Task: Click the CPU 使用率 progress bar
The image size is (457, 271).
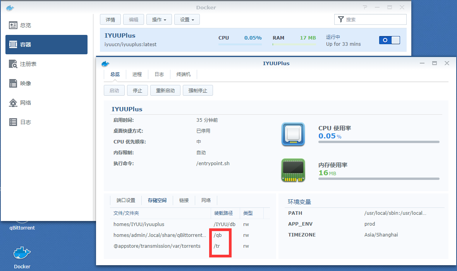Action: click(379, 142)
